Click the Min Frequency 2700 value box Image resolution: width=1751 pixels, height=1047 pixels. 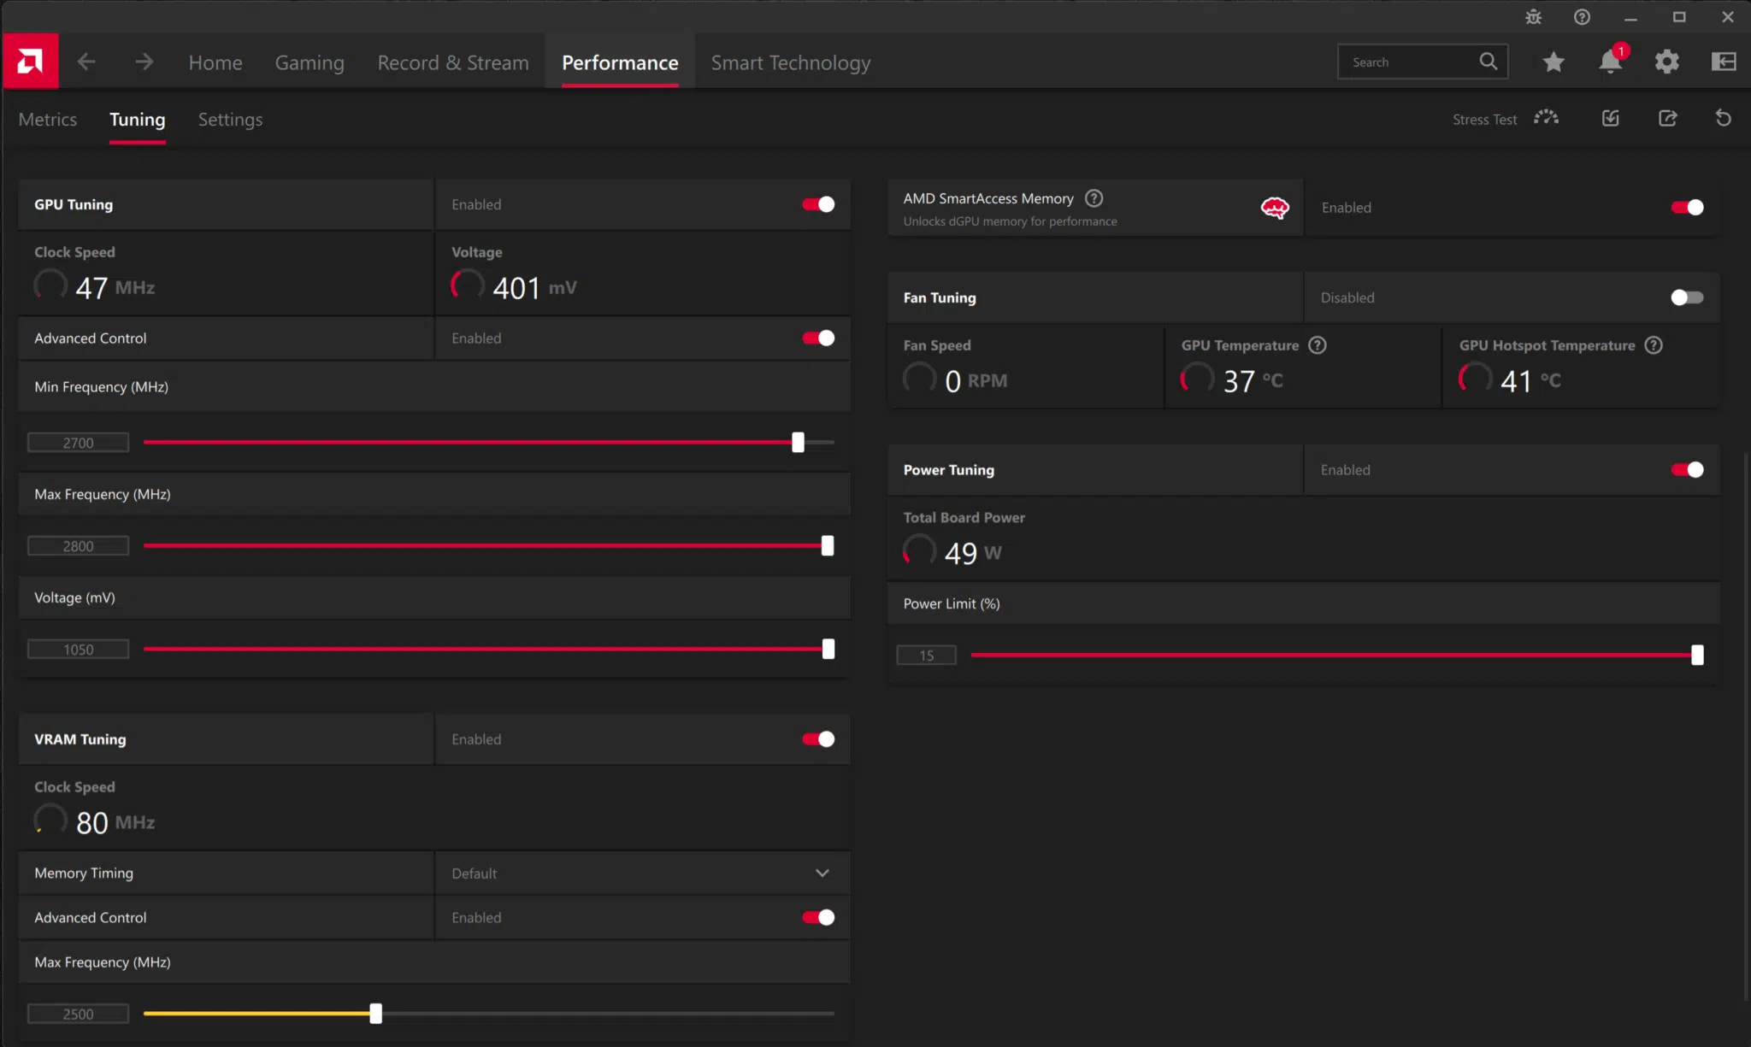(78, 443)
